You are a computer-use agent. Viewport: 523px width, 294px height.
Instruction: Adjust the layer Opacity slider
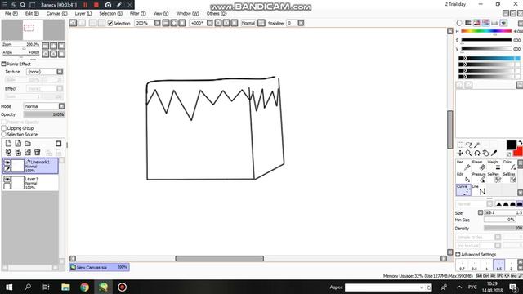(x=44, y=114)
